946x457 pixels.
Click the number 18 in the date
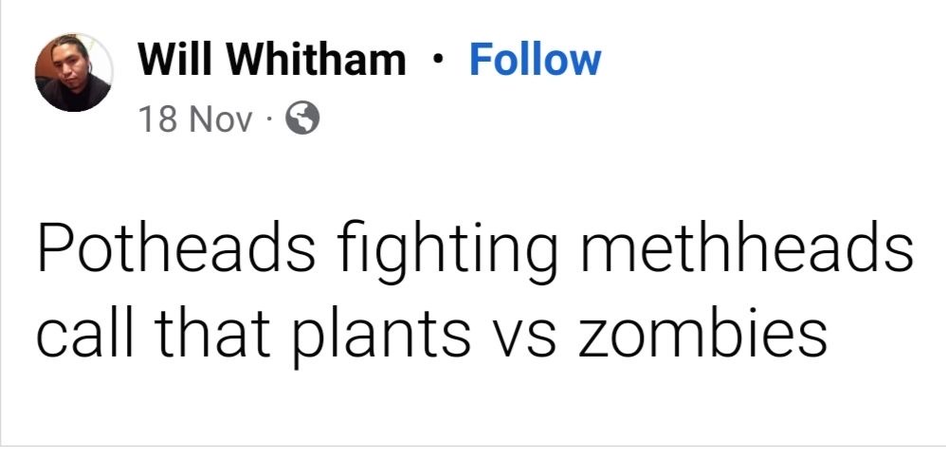(x=160, y=119)
